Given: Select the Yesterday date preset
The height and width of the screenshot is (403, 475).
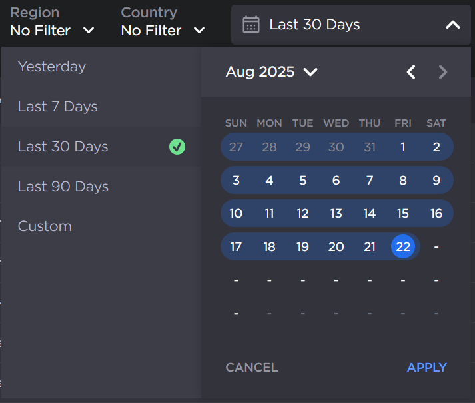Looking at the screenshot, I should (52, 67).
